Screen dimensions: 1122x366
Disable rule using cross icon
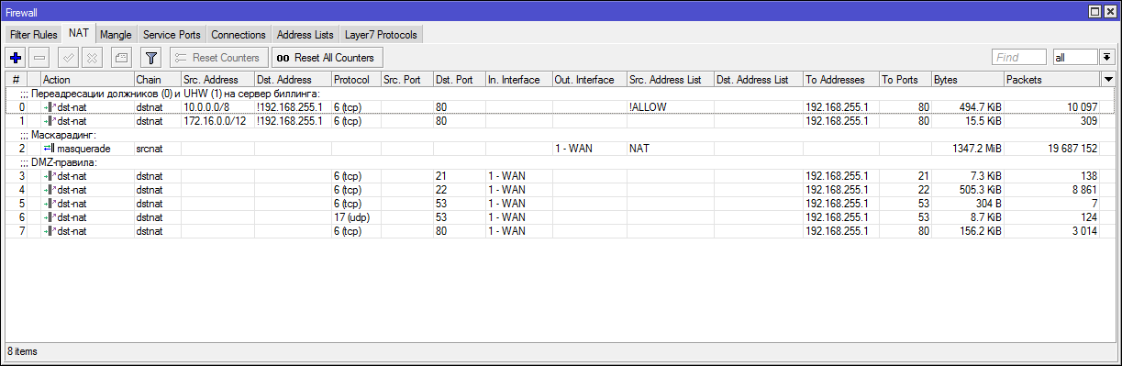92,58
